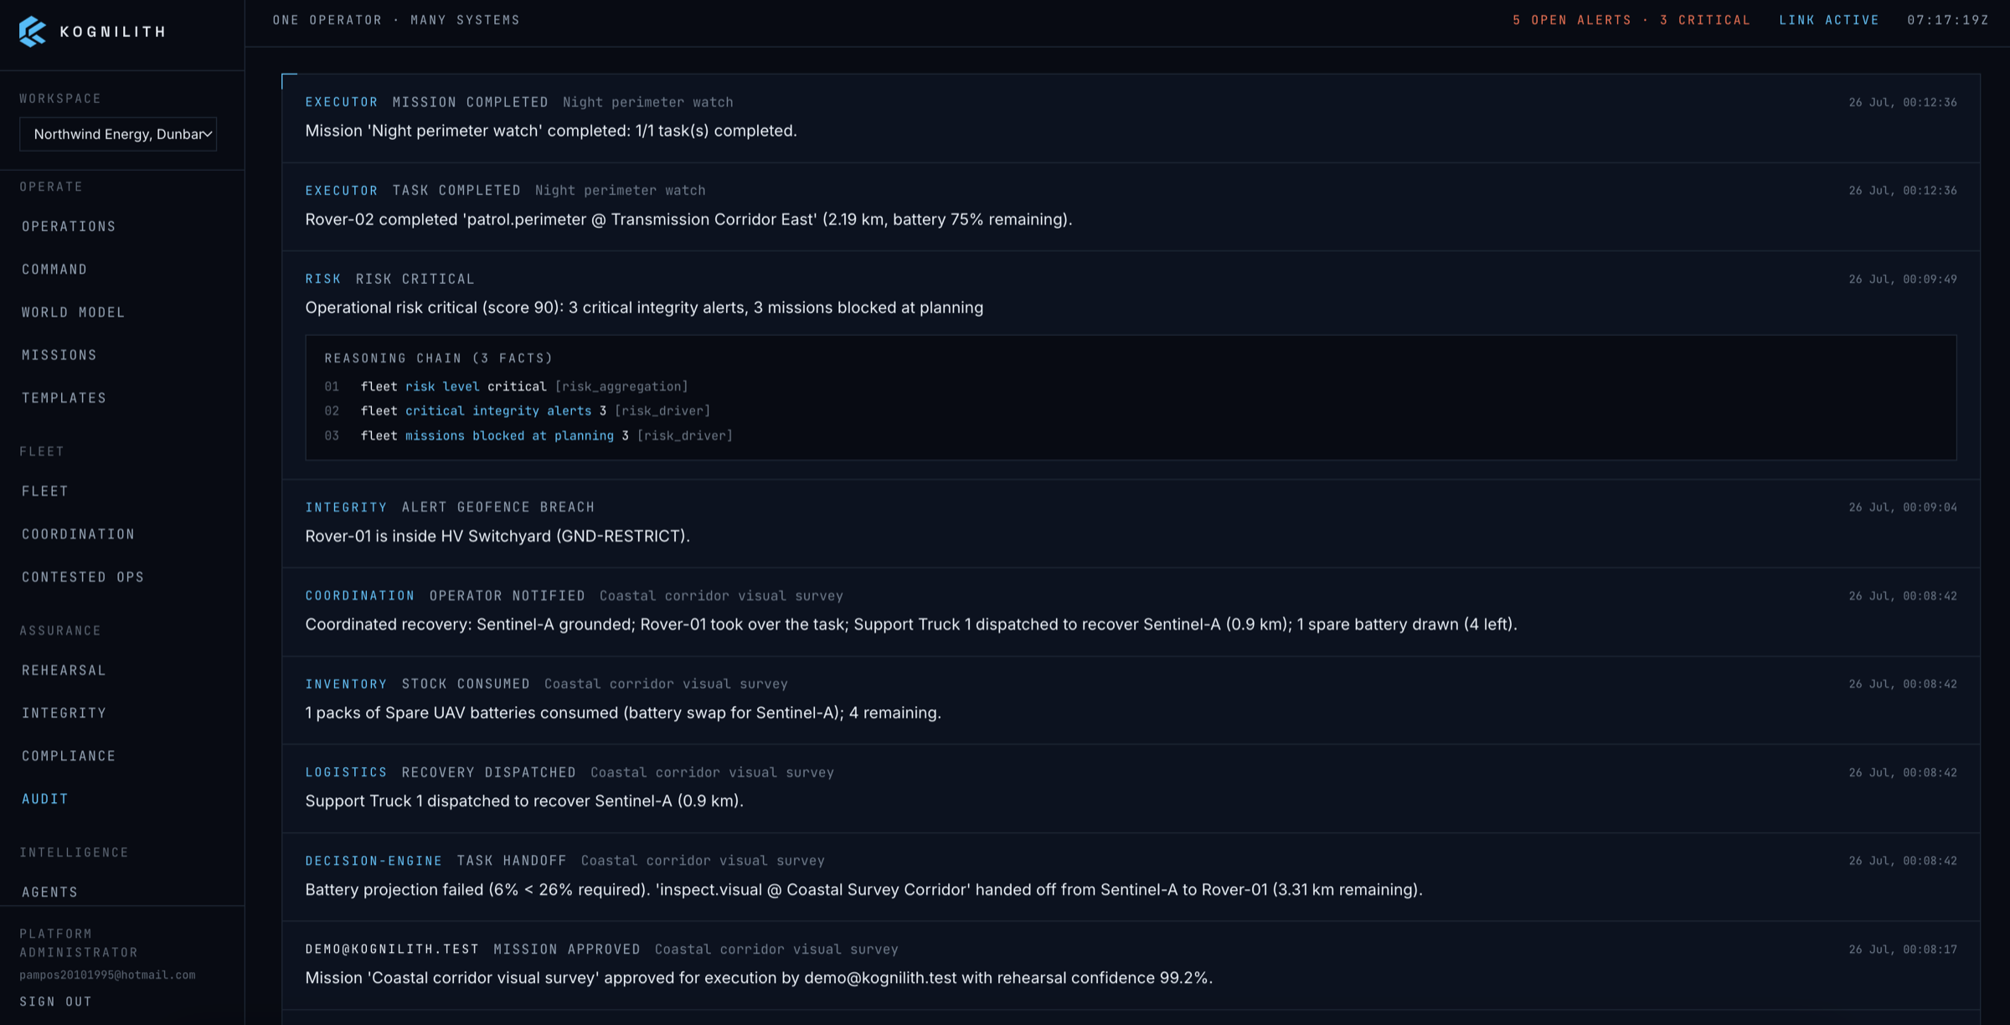Open Rehearsal under Assurance
The height and width of the screenshot is (1025, 2010).
pyautogui.click(x=64, y=670)
